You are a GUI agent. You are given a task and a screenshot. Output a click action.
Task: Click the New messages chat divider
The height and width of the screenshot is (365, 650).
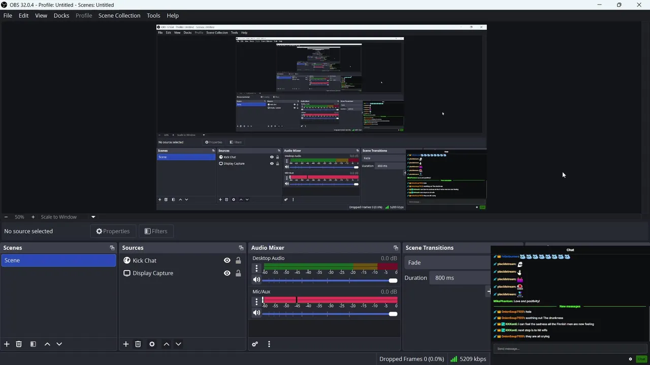click(x=570, y=306)
